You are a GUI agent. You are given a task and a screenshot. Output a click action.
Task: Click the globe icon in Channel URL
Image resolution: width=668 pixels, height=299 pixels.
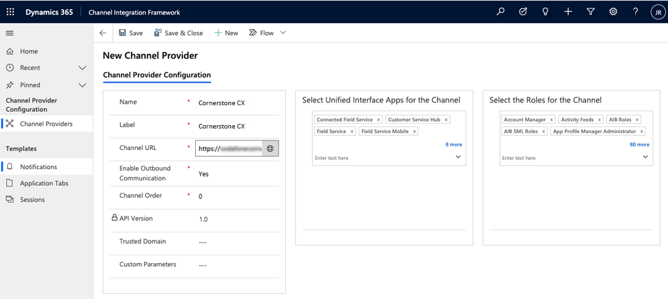click(270, 149)
